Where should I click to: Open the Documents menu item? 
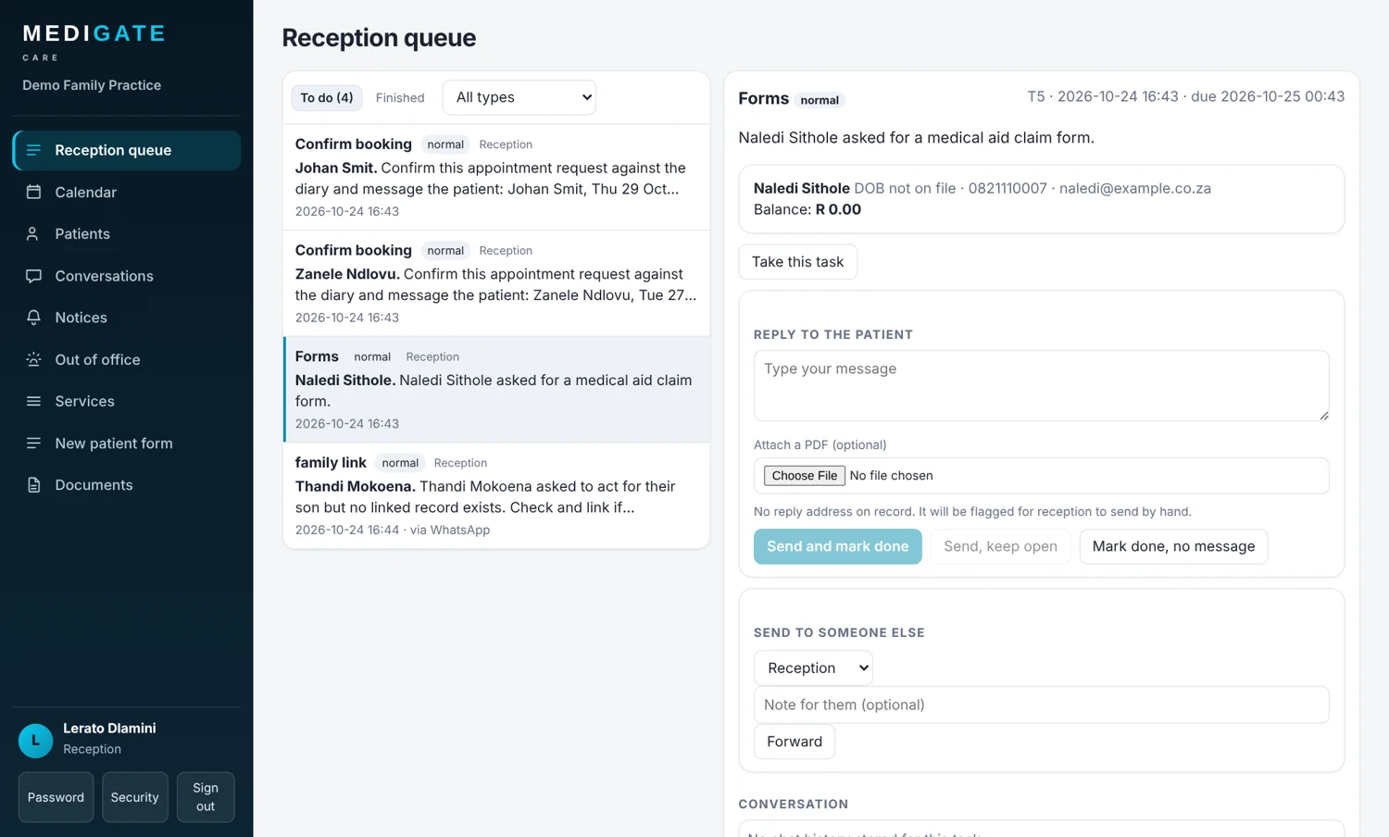point(127,485)
